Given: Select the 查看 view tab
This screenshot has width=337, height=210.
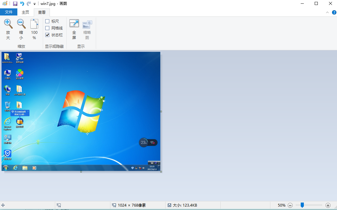Looking at the screenshot, I should pos(42,12).
